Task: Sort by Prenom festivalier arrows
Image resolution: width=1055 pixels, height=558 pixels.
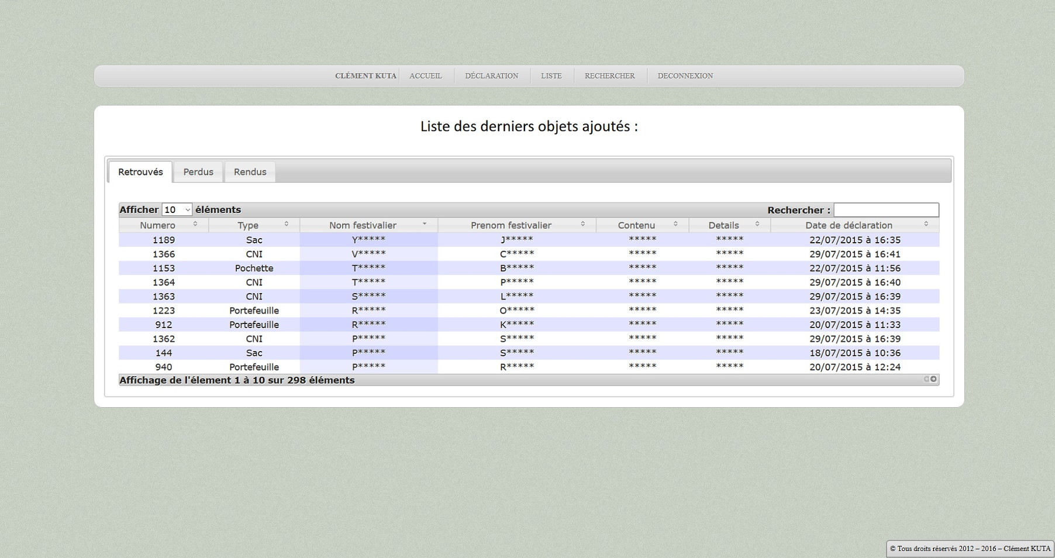Action: click(583, 224)
